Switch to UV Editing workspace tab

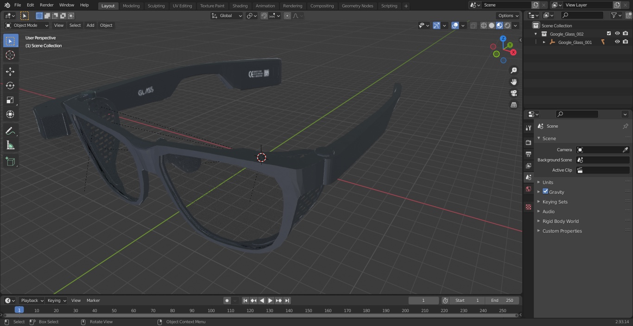pos(182,6)
